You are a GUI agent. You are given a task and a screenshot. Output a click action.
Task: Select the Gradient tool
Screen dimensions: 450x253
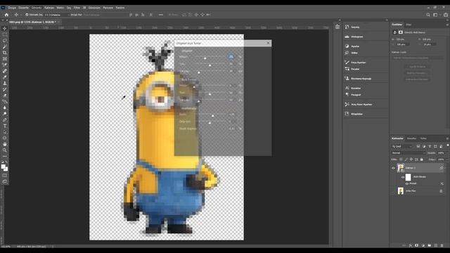tap(5, 101)
